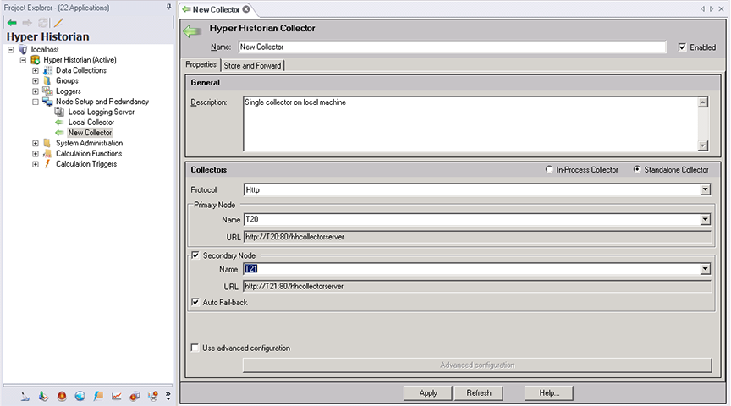Viewport: 731px width, 406px height.
Task: Click the green back arrow in Project Explorer
Action: tap(12, 22)
